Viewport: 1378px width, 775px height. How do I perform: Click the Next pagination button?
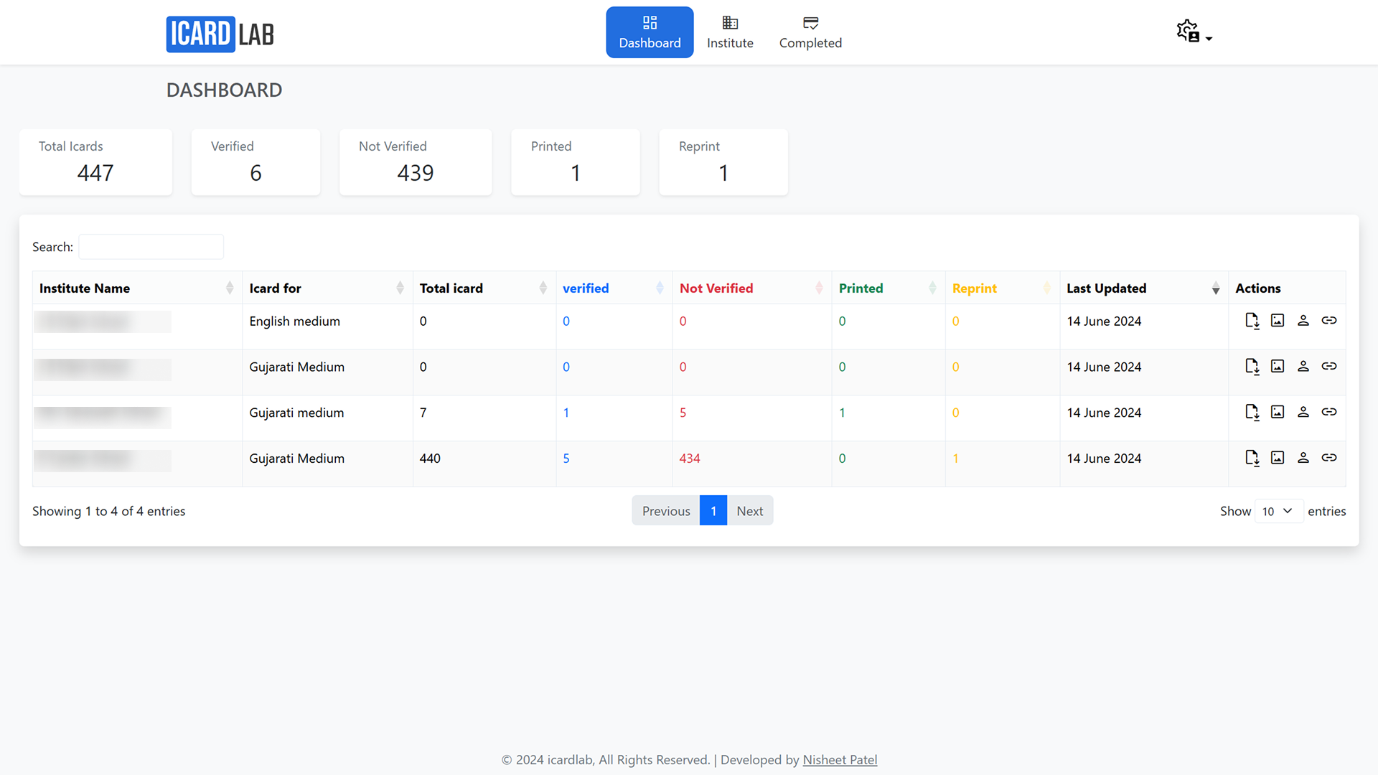point(750,511)
